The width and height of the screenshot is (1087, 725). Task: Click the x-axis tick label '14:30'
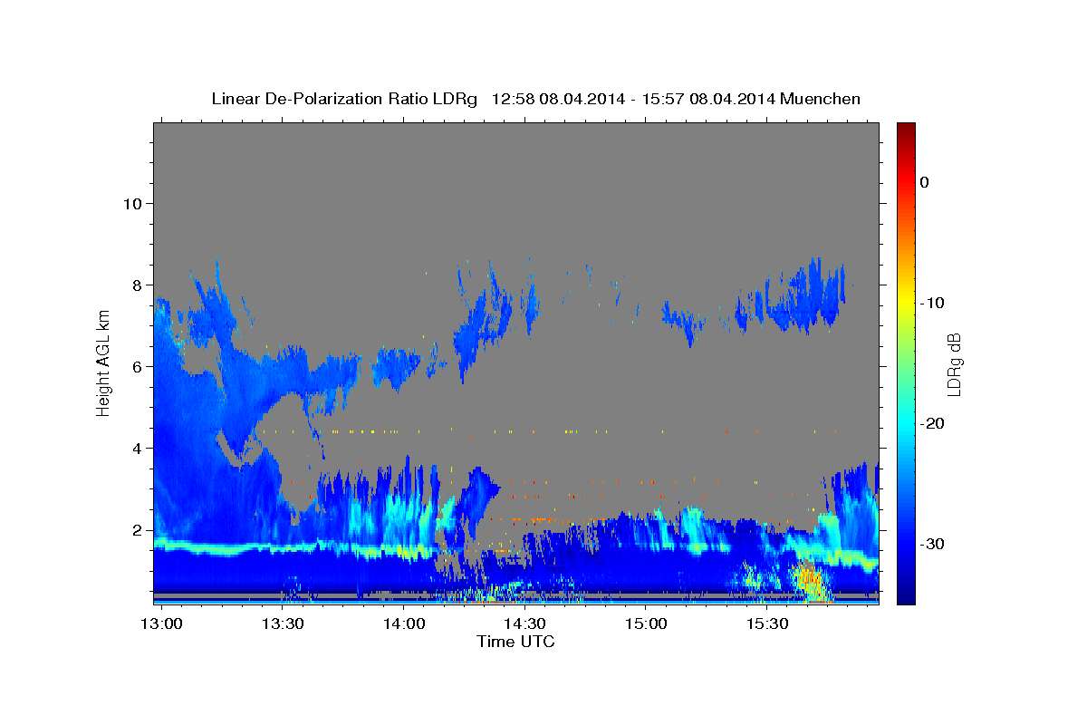524,624
